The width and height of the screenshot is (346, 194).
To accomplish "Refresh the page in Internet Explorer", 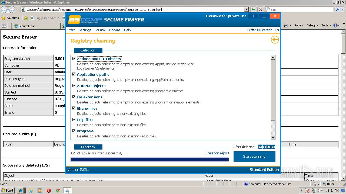I will click(253, 9).
